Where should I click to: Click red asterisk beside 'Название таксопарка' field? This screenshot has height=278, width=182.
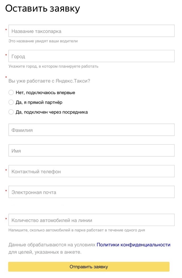click(6, 30)
